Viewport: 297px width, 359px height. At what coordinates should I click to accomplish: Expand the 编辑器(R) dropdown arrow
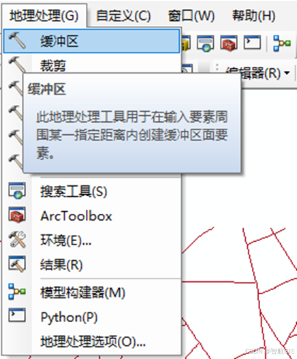click(x=287, y=73)
